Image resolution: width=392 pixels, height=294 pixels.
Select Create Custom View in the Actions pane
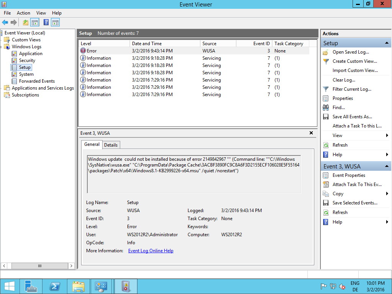354,61
